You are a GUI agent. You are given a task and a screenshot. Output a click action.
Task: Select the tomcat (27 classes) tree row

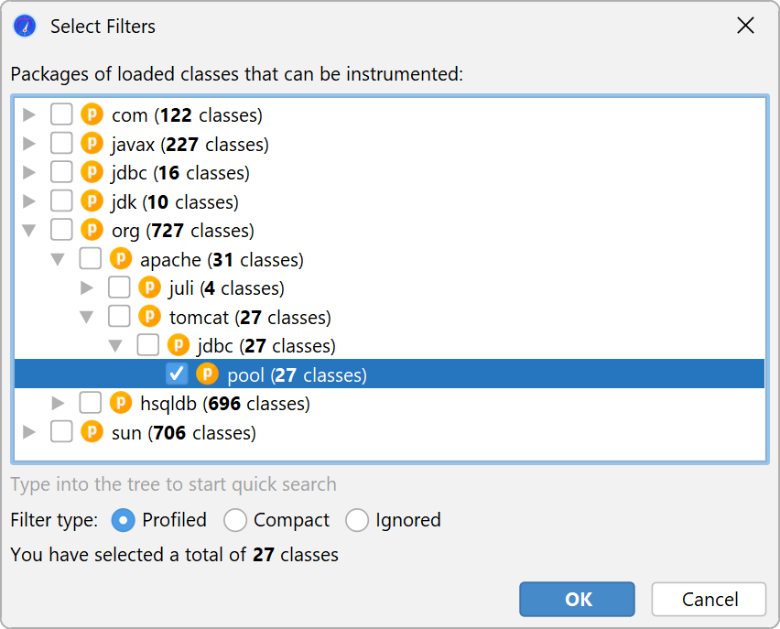[249, 318]
